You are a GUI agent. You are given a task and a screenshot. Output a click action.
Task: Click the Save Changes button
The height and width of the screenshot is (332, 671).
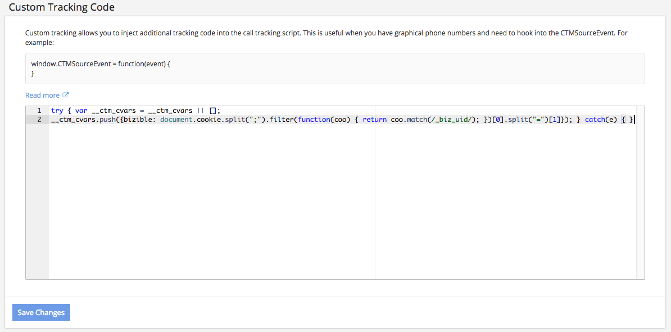(x=41, y=312)
